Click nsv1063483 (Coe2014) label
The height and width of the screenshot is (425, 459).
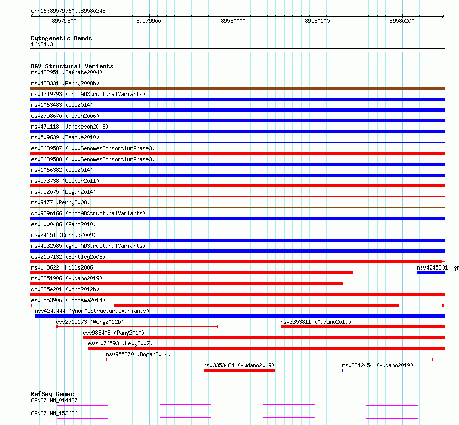pyautogui.click(x=62, y=105)
